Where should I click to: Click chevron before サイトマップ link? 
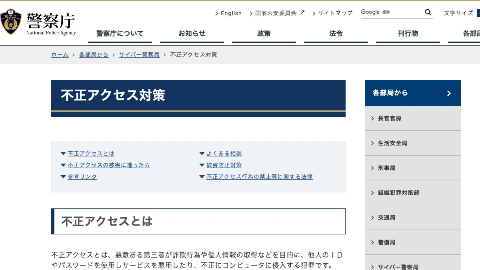click(314, 13)
